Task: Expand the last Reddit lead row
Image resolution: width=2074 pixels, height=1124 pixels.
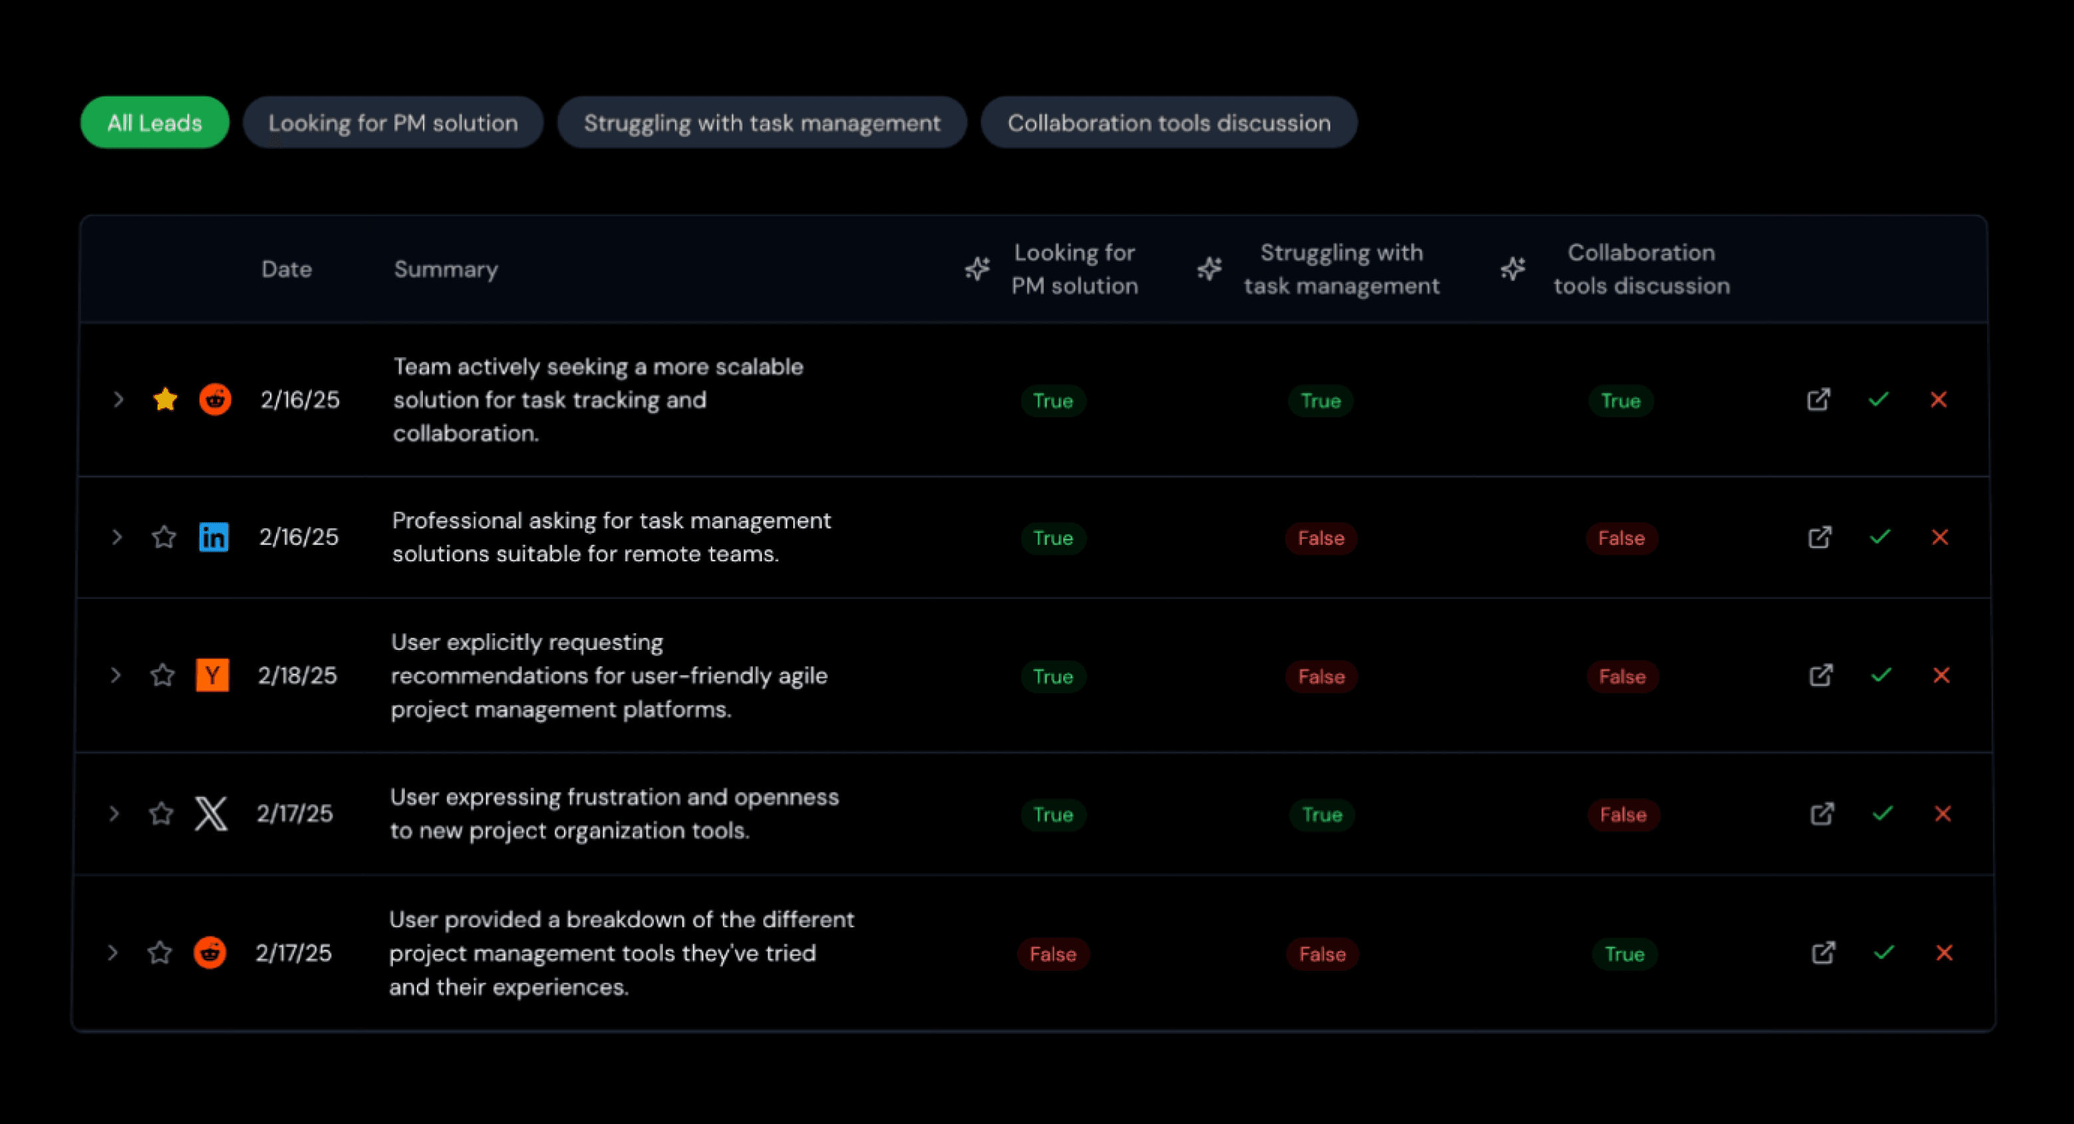Action: tap(113, 952)
